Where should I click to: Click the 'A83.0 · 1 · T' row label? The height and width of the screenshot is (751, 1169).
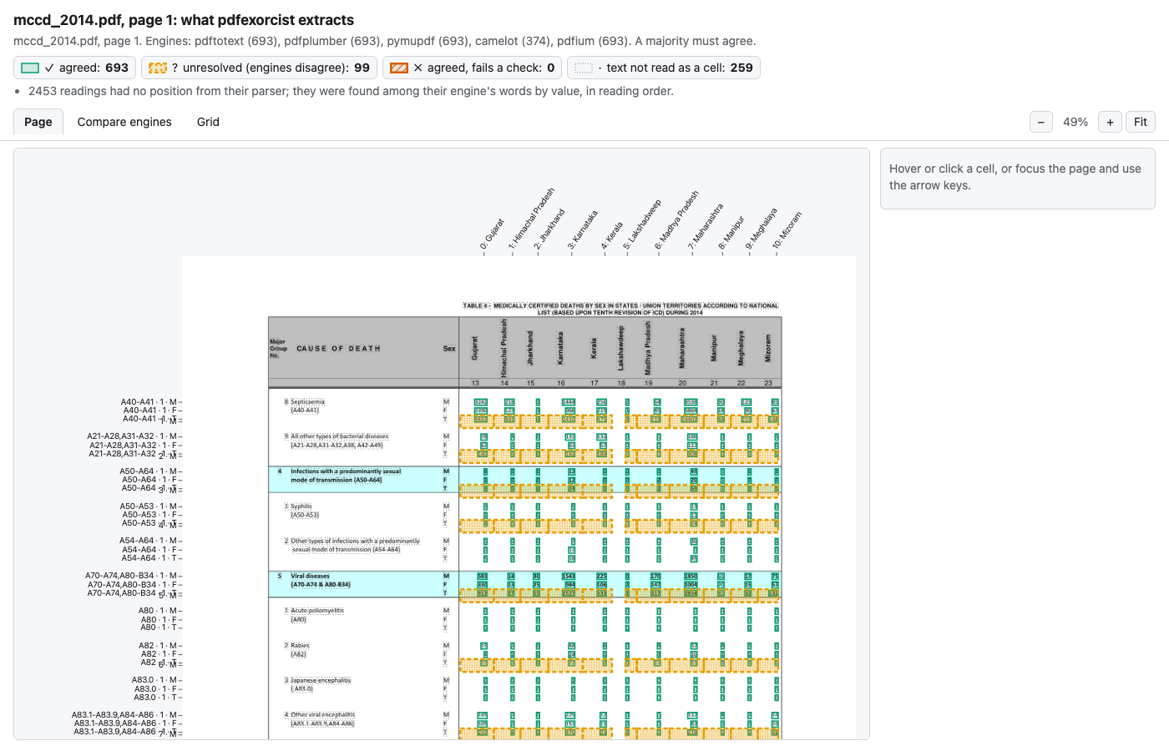(x=156, y=698)
